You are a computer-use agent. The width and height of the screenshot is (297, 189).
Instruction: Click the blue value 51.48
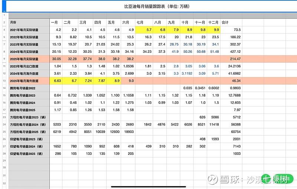(214, 52)
